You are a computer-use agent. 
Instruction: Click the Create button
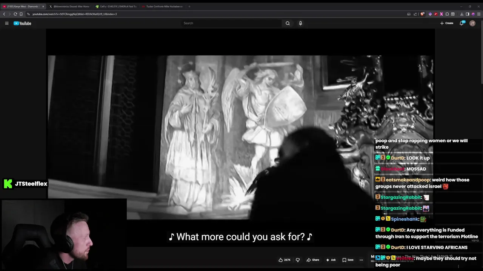click(447, 23)
